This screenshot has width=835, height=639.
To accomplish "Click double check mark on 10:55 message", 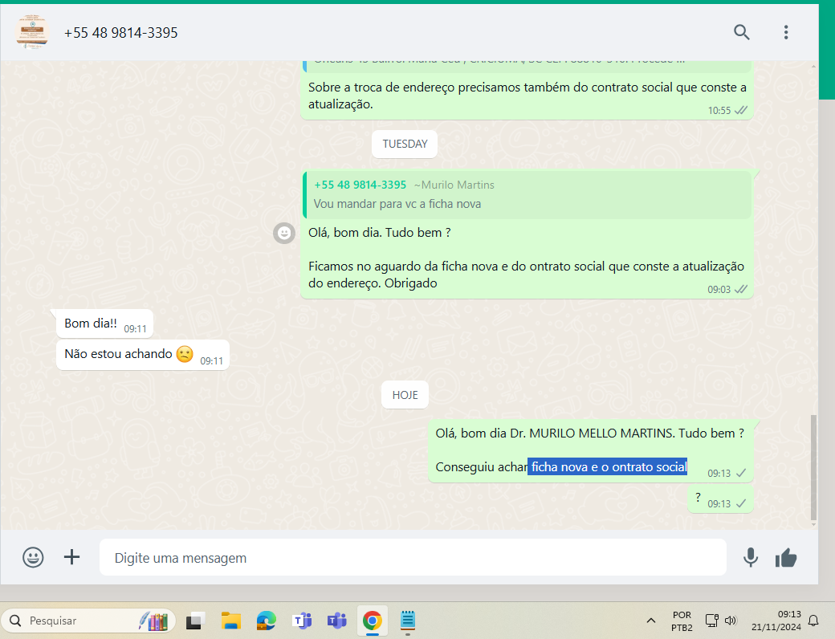I will (x=741, y=110).
